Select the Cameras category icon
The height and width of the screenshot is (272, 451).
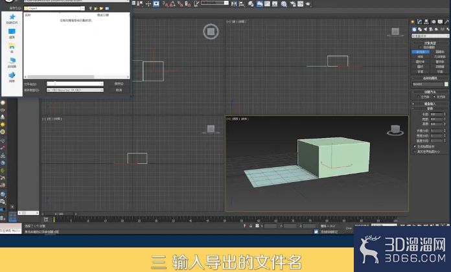431,29
